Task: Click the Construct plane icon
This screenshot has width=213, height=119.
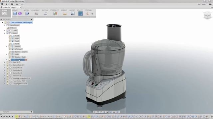Action: click(x=55, y=14)
